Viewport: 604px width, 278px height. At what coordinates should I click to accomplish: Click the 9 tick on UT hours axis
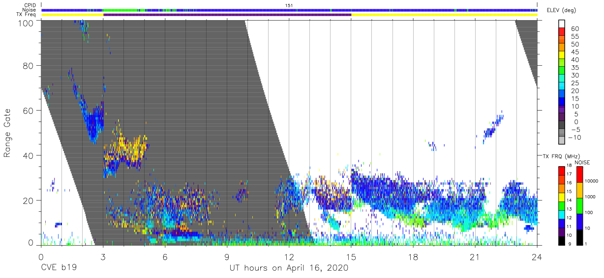pyautogui.click(x=227, y=256)
